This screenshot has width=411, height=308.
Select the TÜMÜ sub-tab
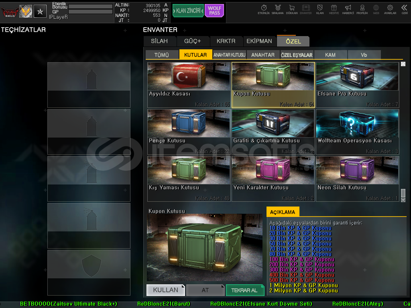pyautogui.click(x=162, y=55)
